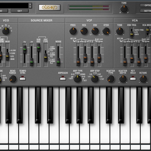The image size is (151, 151).
Task: Click the VCF decay (D) slider
Action: tap(85, 58)
